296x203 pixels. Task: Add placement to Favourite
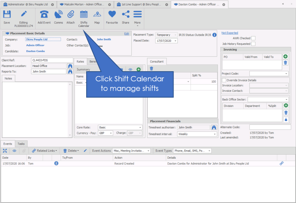pos(112,17)
